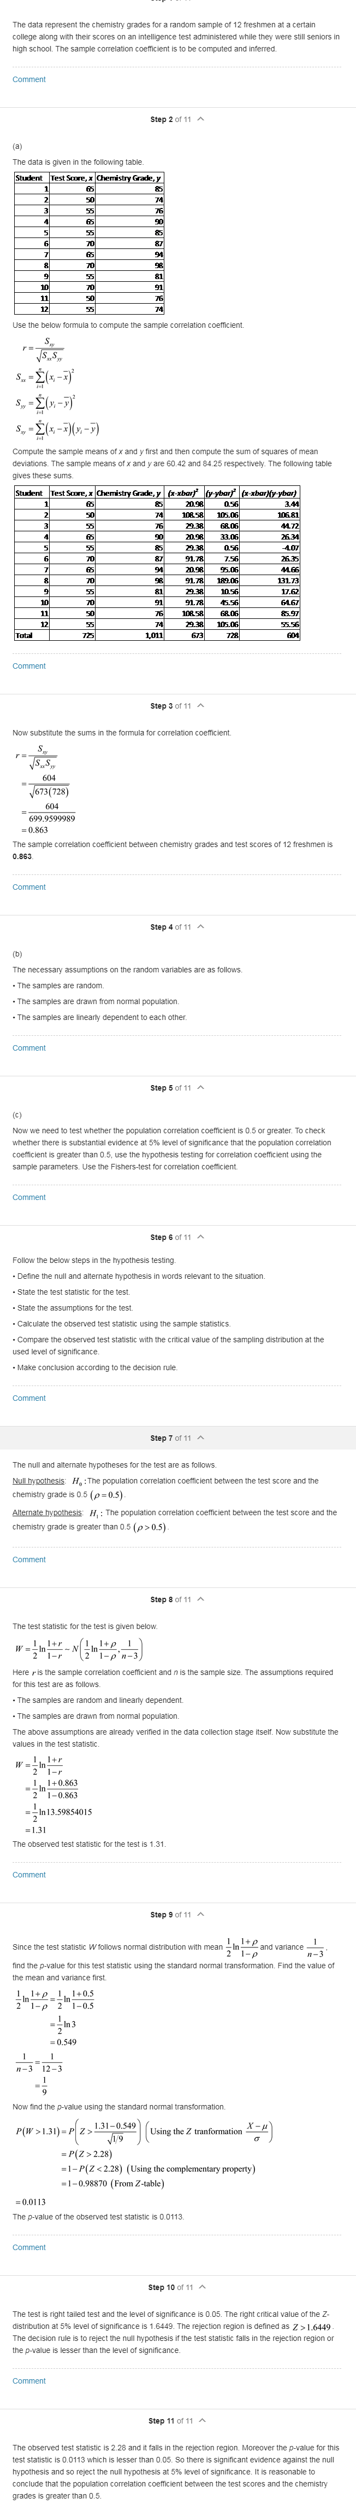Click Comment below the Step 9 p-value result

pyautogui.click(x=29, y=2247)
